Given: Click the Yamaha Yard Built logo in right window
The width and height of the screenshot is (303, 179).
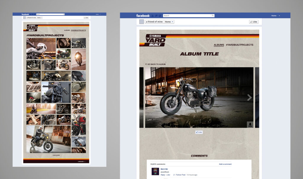Looking at the screenshot, I should coord(156,40).
